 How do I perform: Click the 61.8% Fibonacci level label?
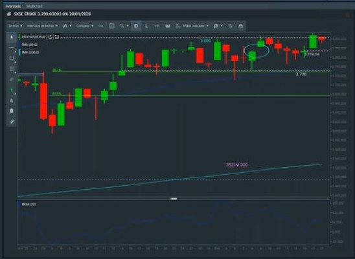tap(56, 94)
